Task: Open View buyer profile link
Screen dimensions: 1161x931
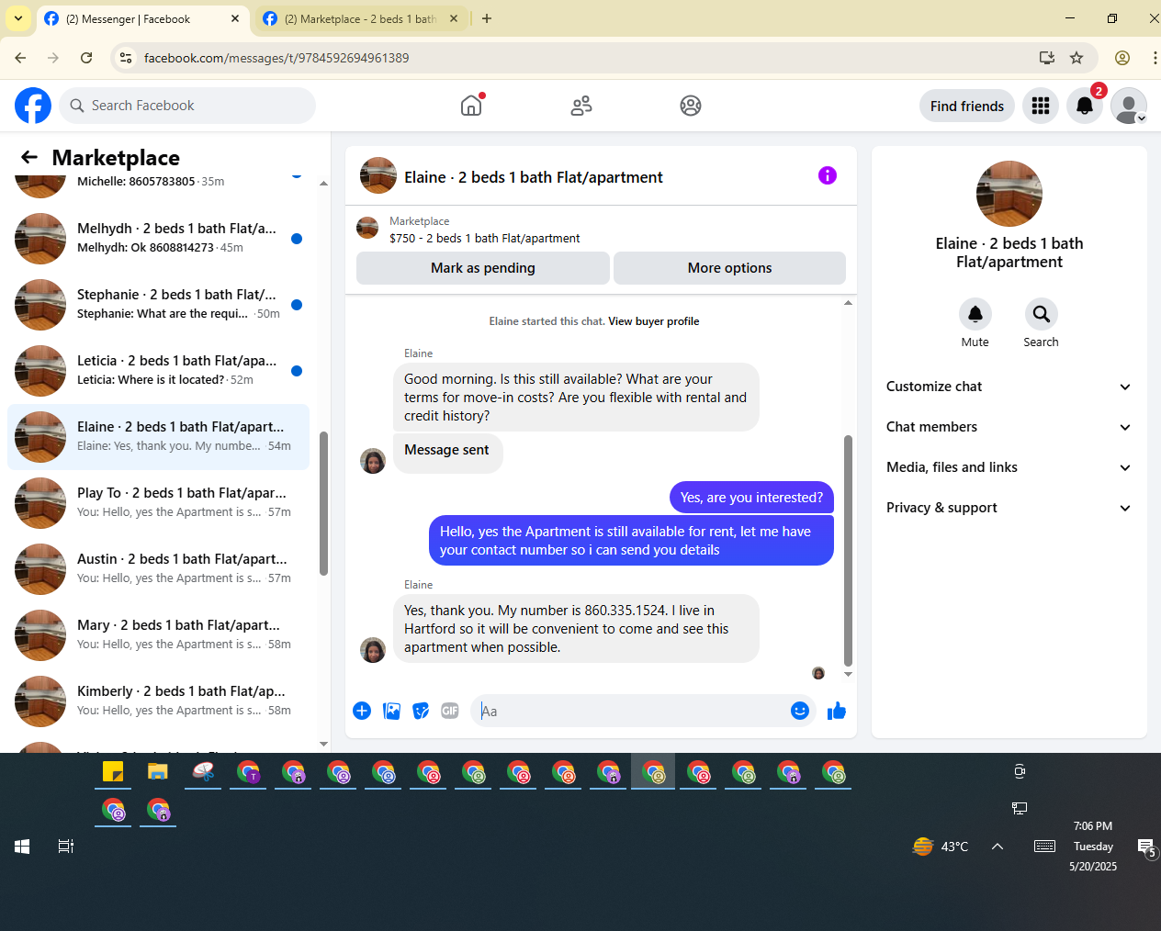Action: coord(654,321)
